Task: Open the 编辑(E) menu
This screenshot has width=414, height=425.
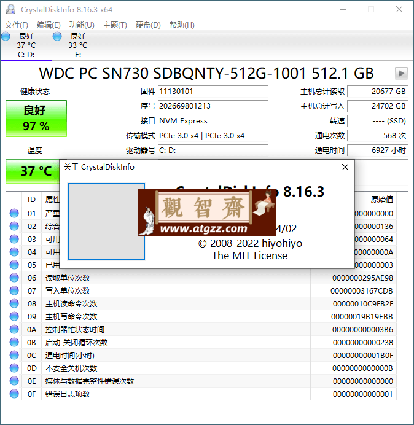Action: [49, 25]
